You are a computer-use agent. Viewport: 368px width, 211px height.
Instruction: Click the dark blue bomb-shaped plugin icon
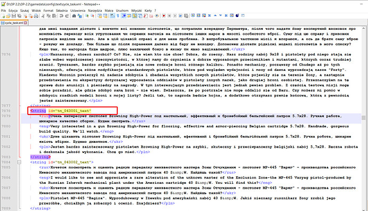click(x=237, y=15)
